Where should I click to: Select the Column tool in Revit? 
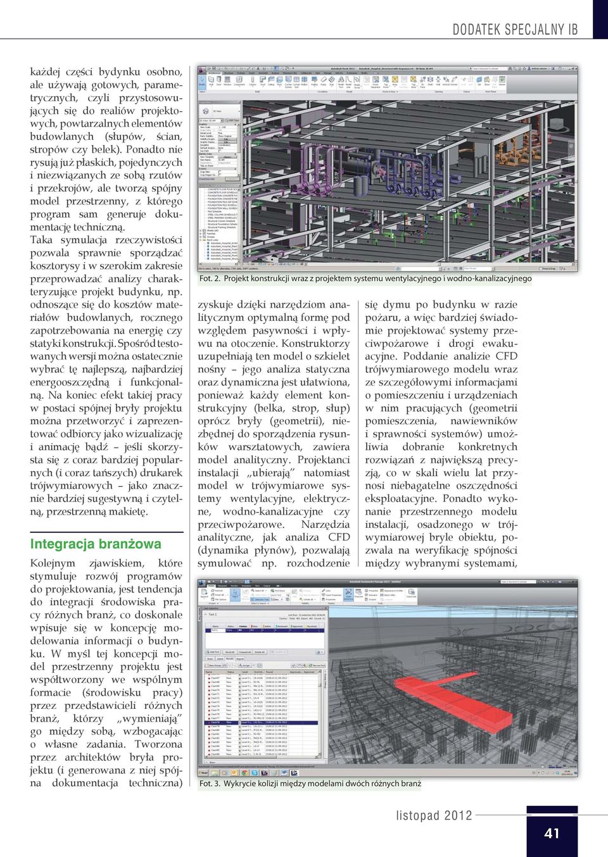click(x=253, y=80)
